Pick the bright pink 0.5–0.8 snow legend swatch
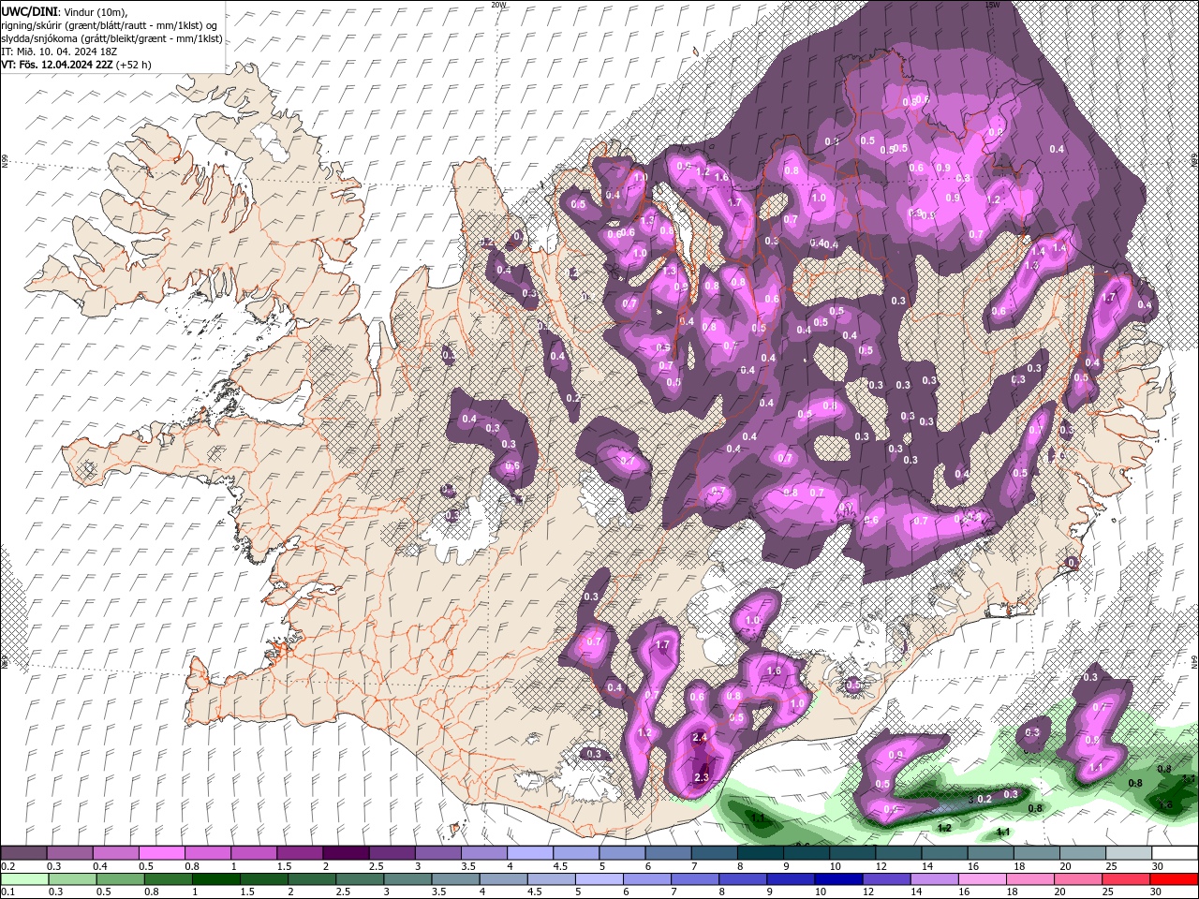The height and width of the screenshot is (899, 1199). [161, 853]
